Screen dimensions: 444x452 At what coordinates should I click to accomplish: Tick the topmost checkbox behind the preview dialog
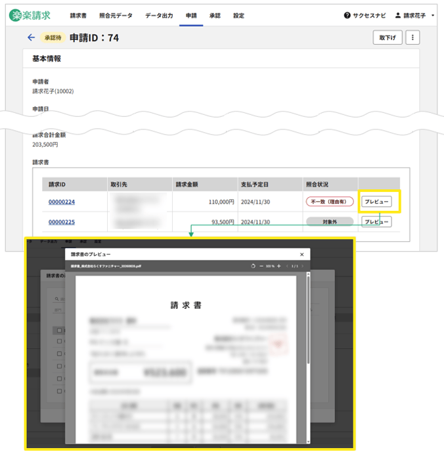(59, 330)
